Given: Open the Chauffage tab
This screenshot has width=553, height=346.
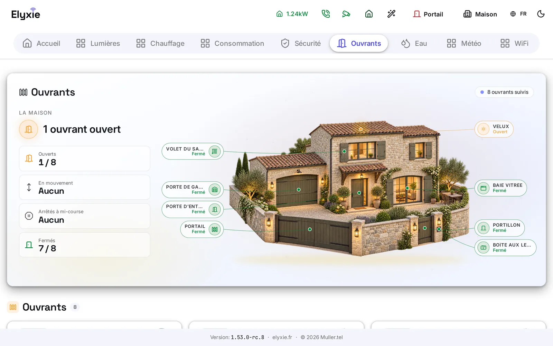Looking at the screenshot, I should click(x=160, y=43).
